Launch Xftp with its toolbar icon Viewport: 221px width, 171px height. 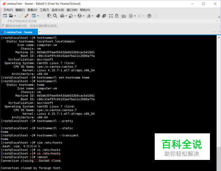click(x=98, y=16)
